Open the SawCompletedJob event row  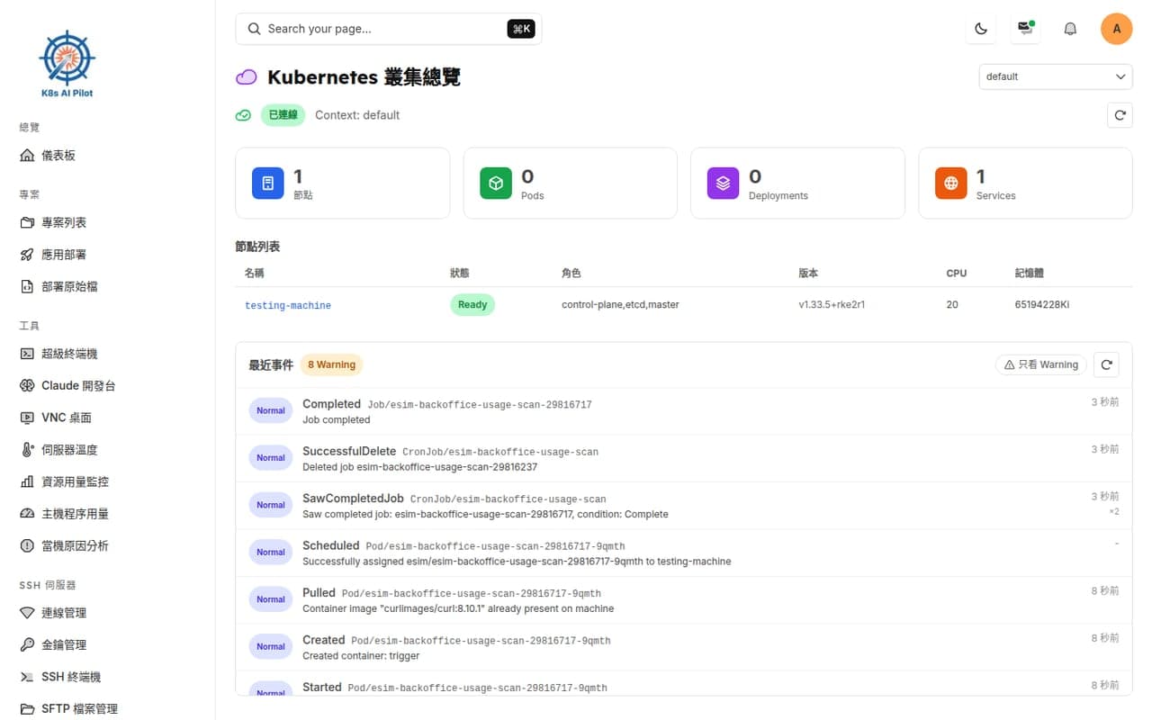coord(684,506)
